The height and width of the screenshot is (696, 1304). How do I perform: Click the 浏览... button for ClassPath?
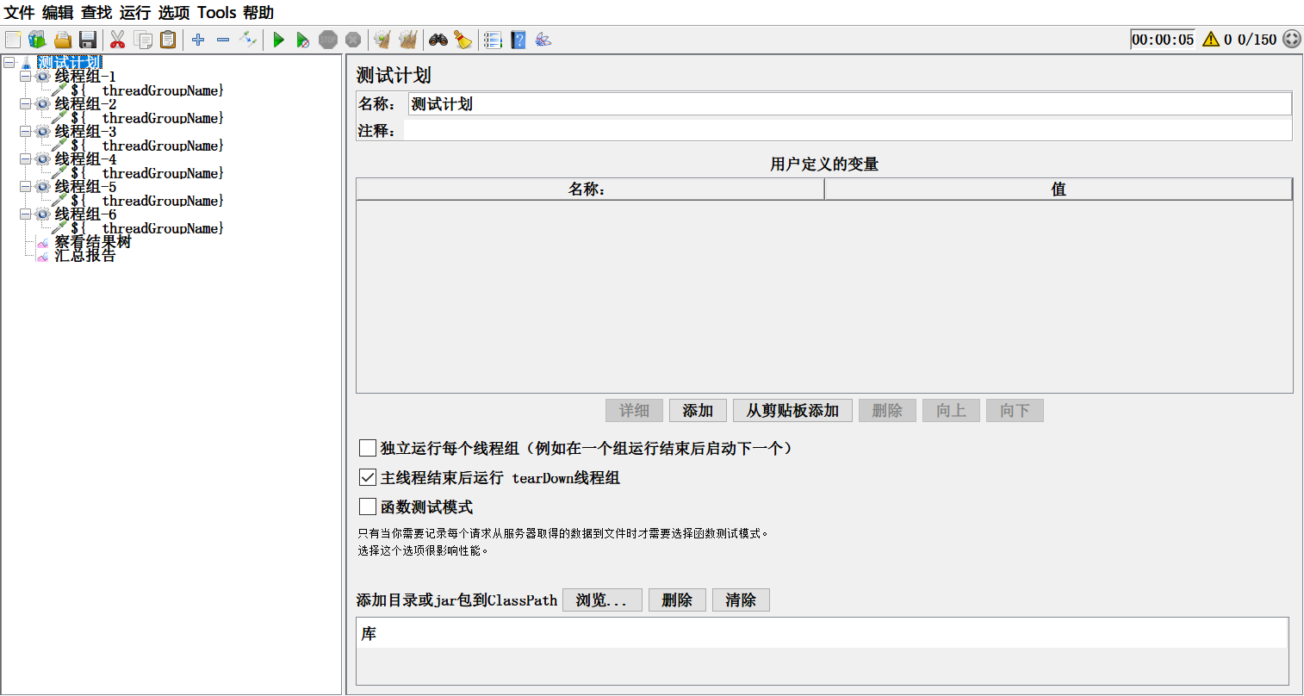pos(601,600)
